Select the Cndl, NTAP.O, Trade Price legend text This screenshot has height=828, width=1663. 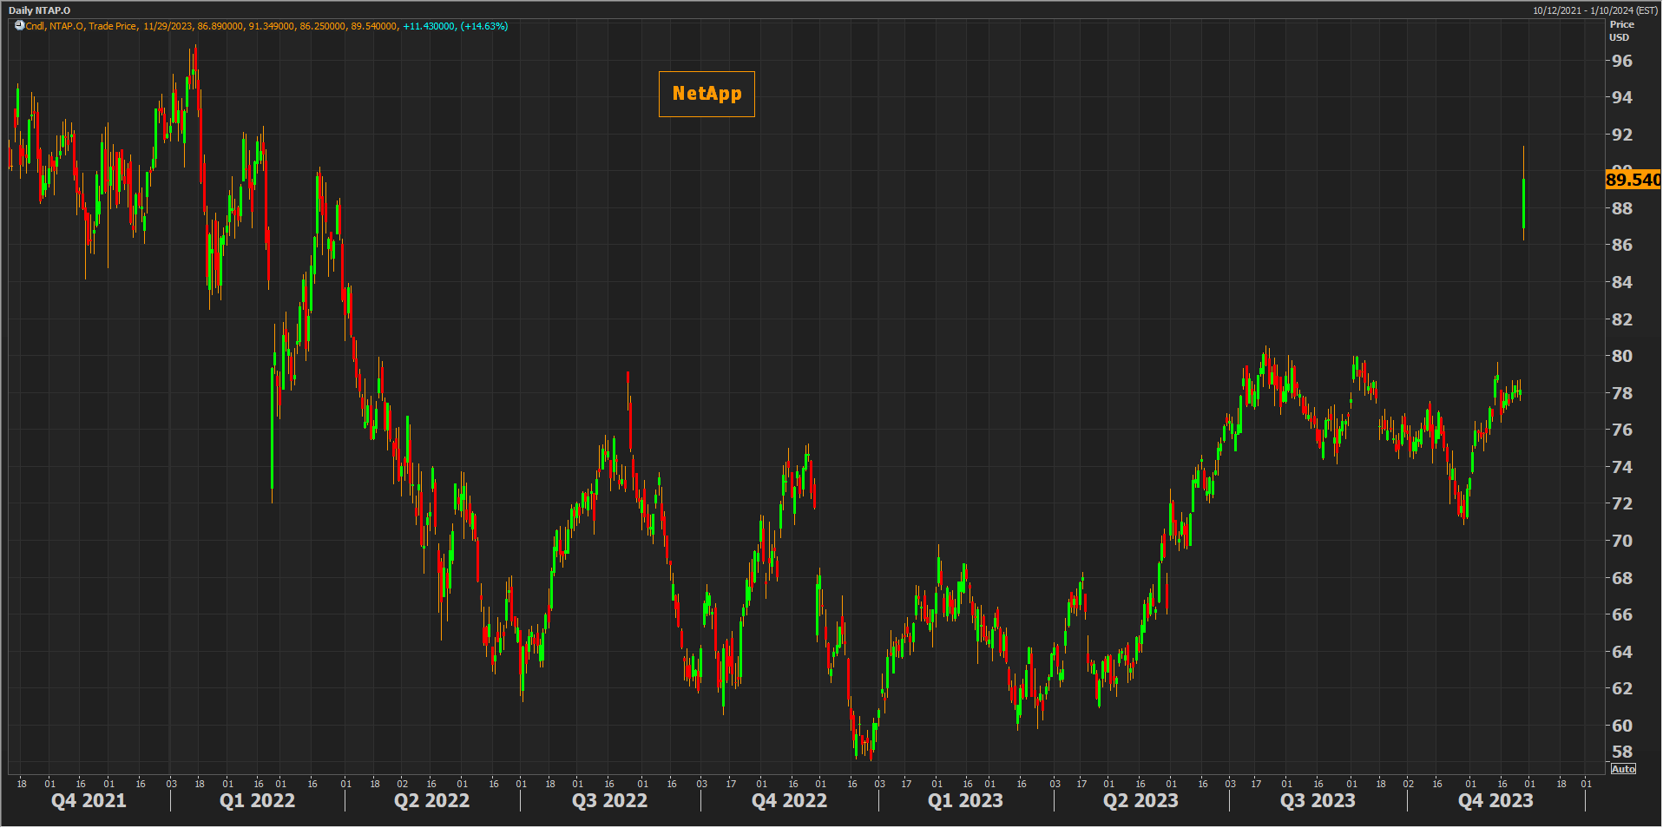[81, 26]
